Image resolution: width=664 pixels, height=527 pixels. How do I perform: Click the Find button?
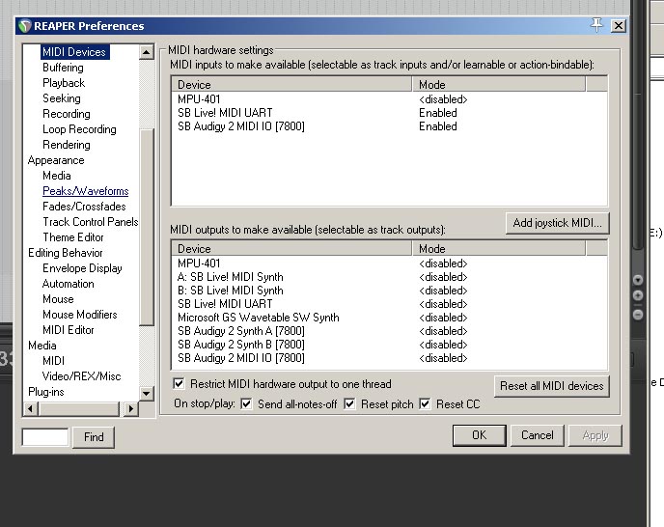point(94,437)
